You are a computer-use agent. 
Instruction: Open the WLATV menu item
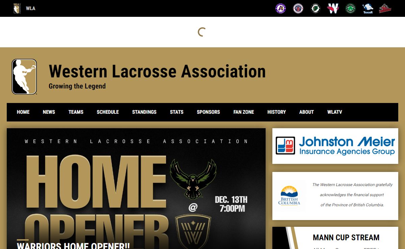[335, 112]
